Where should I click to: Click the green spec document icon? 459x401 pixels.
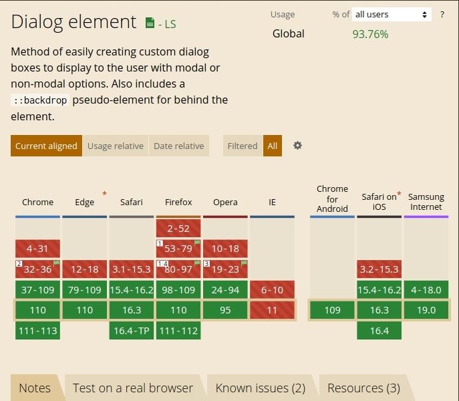(x=150, y=23)
